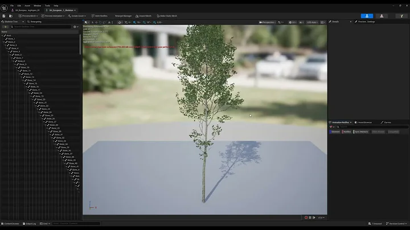Click the Animation Notifies search field

tap(372, 127)
